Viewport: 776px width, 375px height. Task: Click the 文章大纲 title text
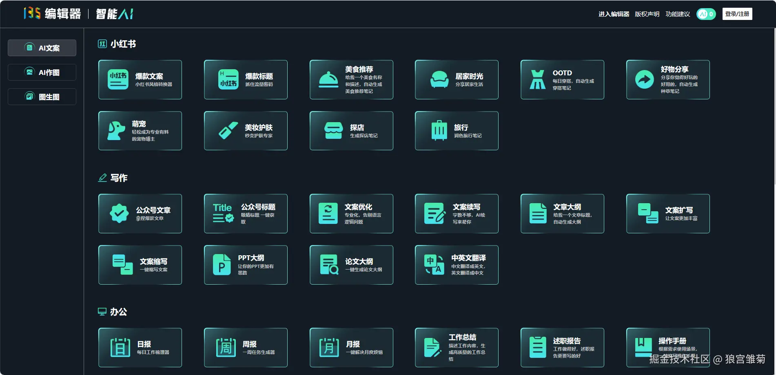point(567,207)
